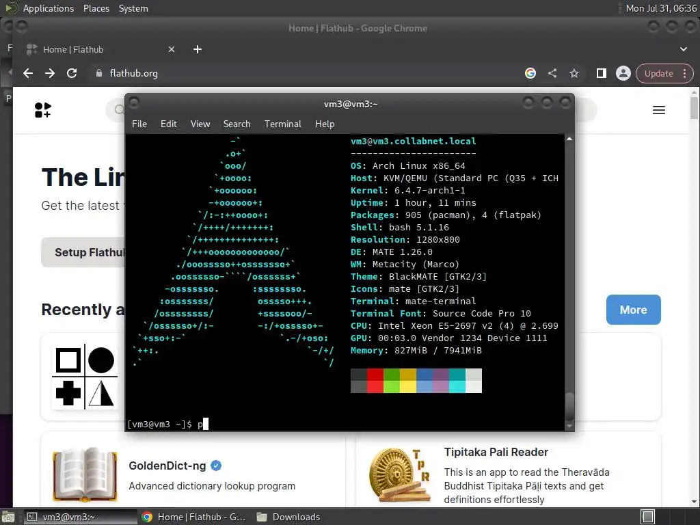Open terminal Help menu

coord(325,124)
